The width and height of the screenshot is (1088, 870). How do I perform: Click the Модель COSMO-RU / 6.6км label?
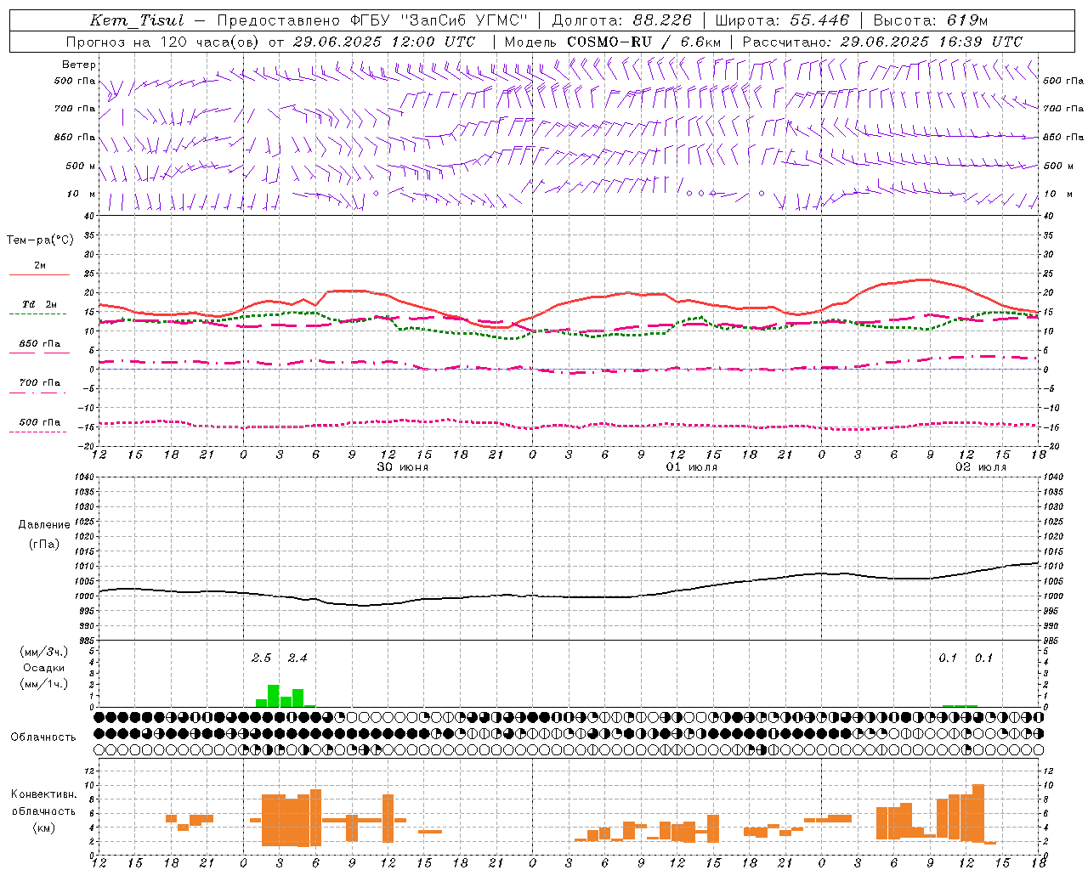tap(612, 42)
